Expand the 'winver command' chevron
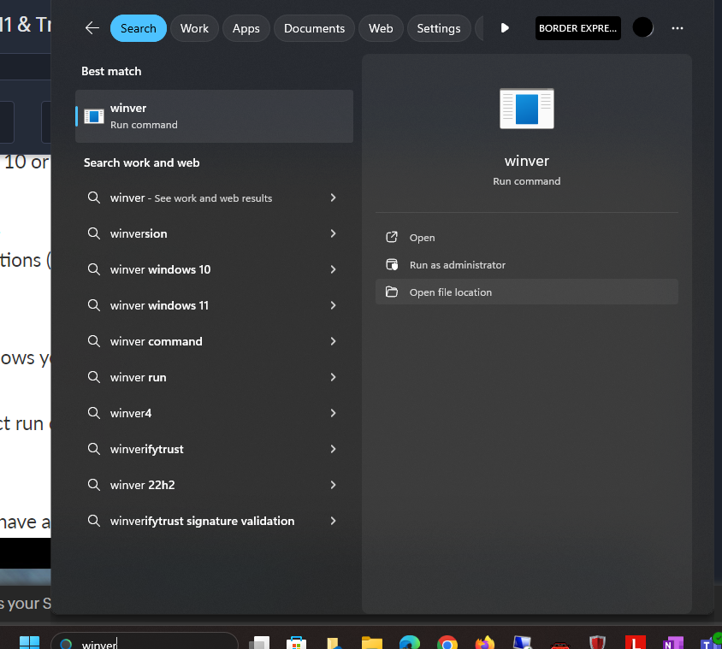 click(333, 341)
